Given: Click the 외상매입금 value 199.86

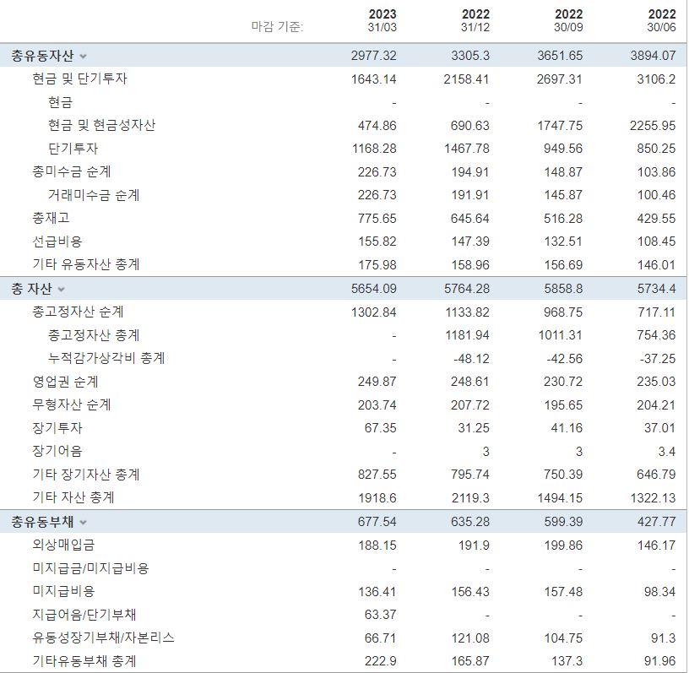Looking at the screenshot, I should click(563, 545).
